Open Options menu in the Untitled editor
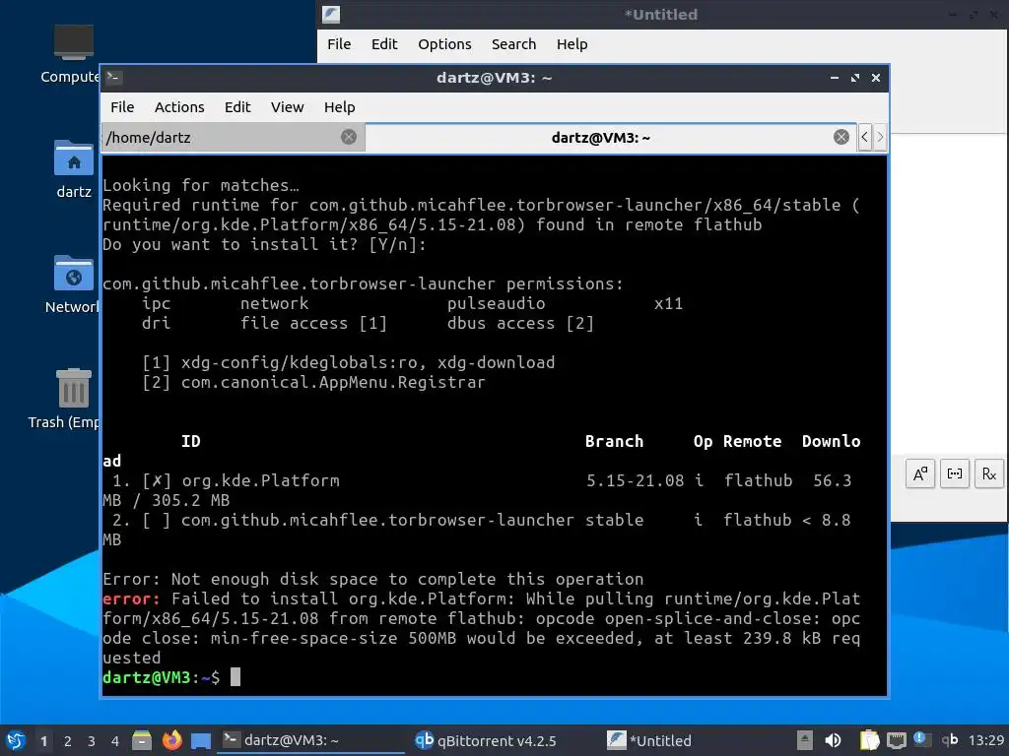The height and width of the screenshot is (756, 1009). coord(444,44)
